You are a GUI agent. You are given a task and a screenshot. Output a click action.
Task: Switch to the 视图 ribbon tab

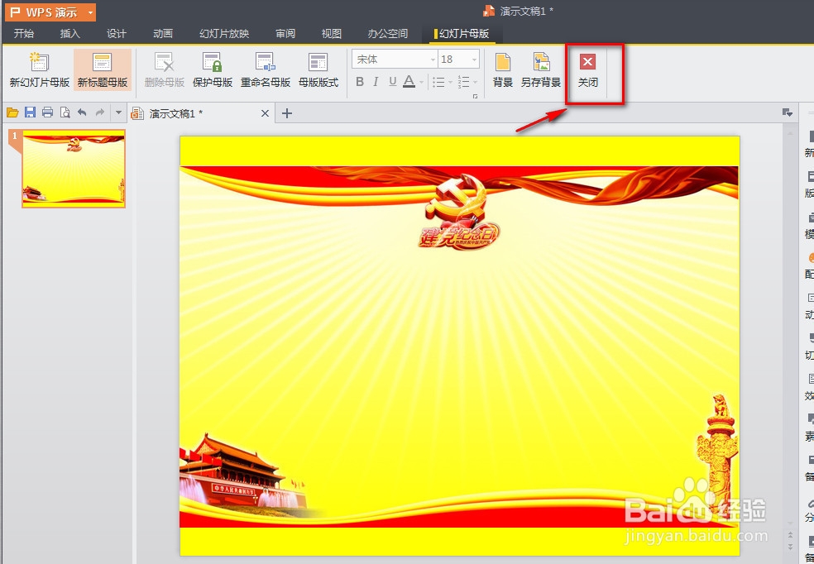[330, 33]
